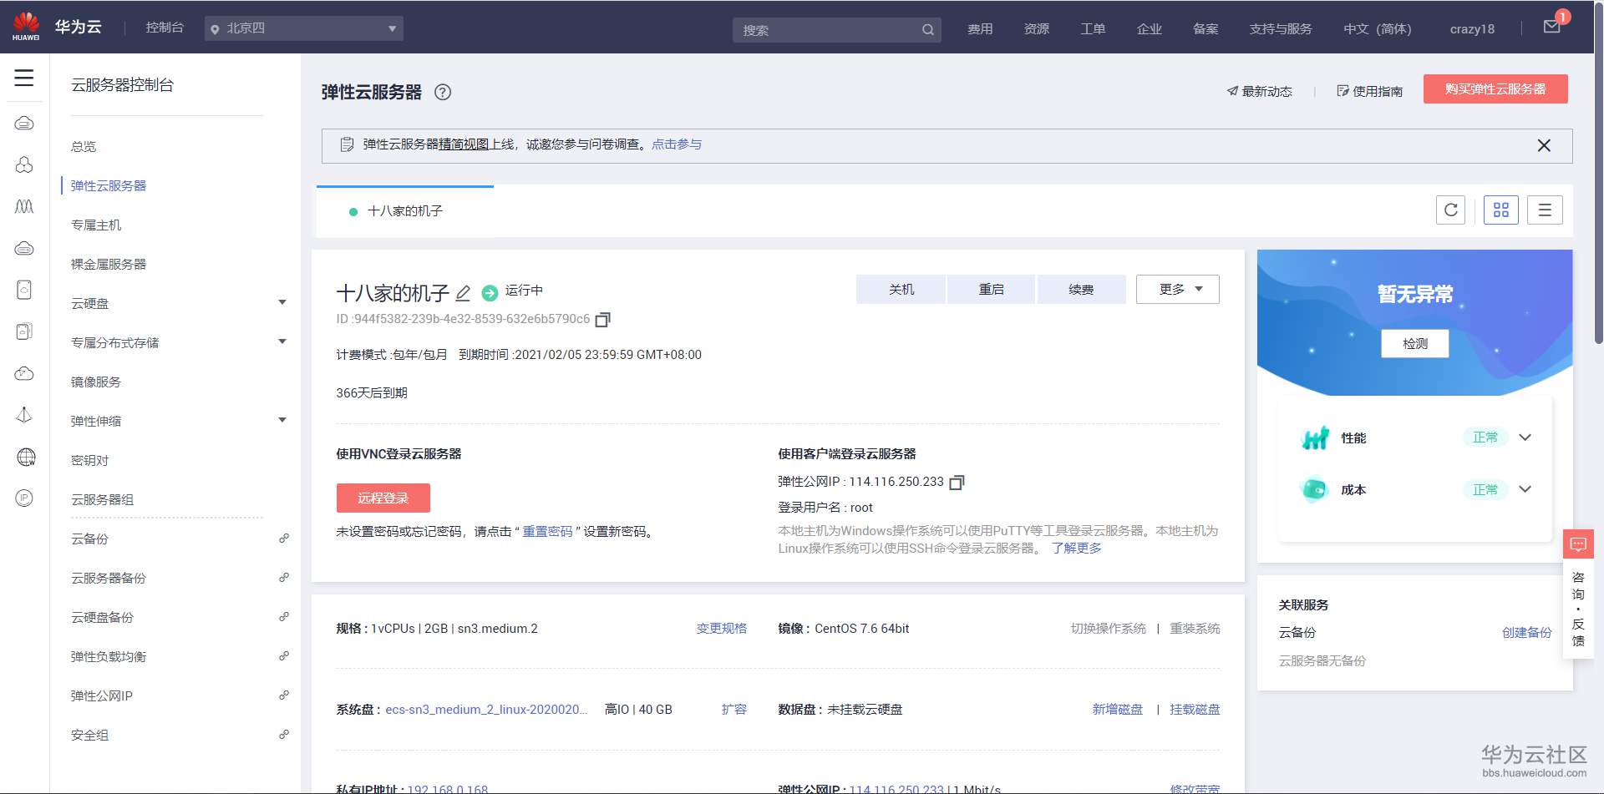
Task: Open the 更多 actions dropdown
Action: (x=1178, y=290)
